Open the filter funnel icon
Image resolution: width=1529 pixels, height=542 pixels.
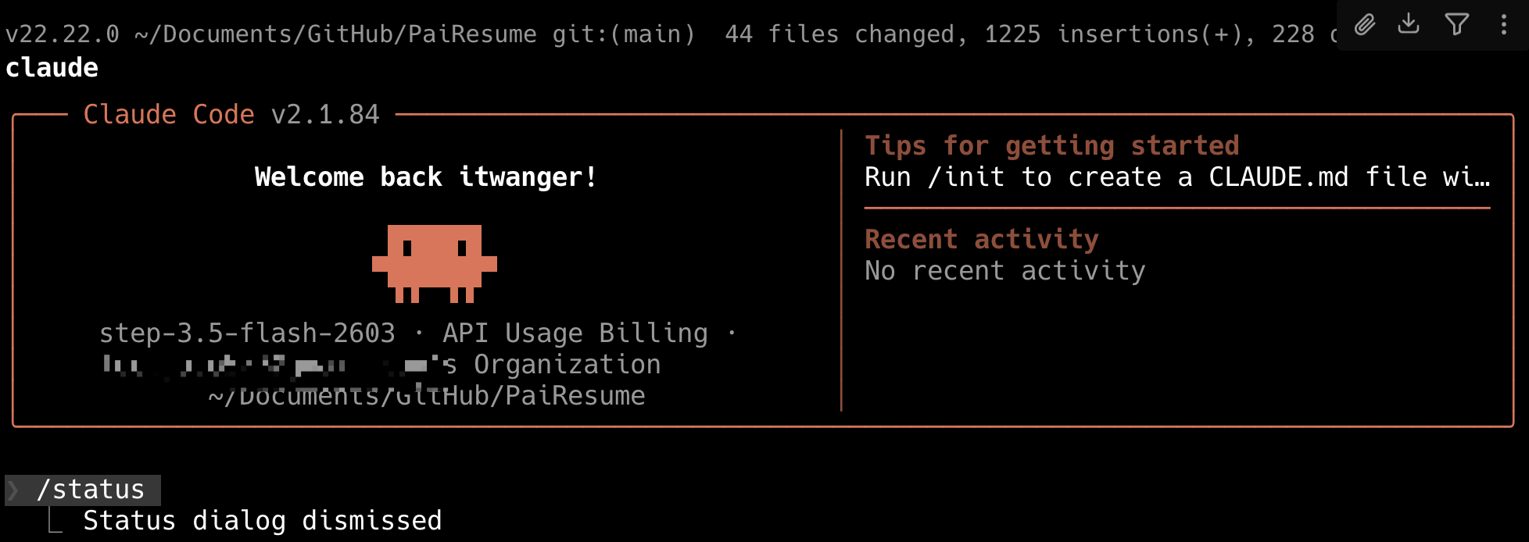[x=1456, y=24]
